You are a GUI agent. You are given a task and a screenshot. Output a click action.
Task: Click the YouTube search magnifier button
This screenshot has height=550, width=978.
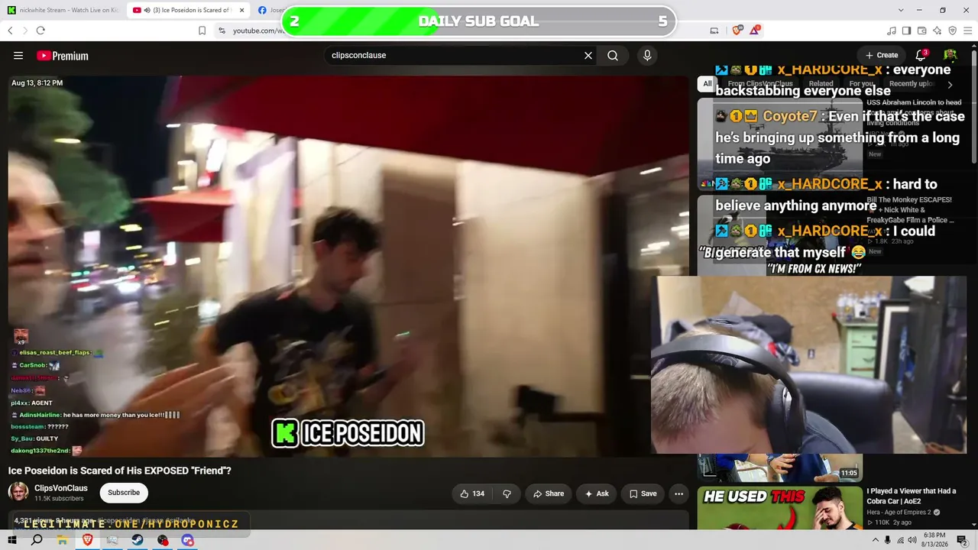coord(613,56)
